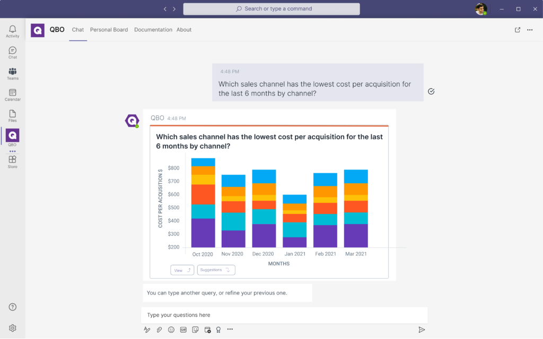Click the attach file paperclip icon
Screen dimensions: 543x339
[x=159, y=329]
